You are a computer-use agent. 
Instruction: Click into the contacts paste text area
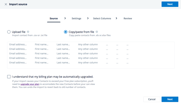(91, 55)
